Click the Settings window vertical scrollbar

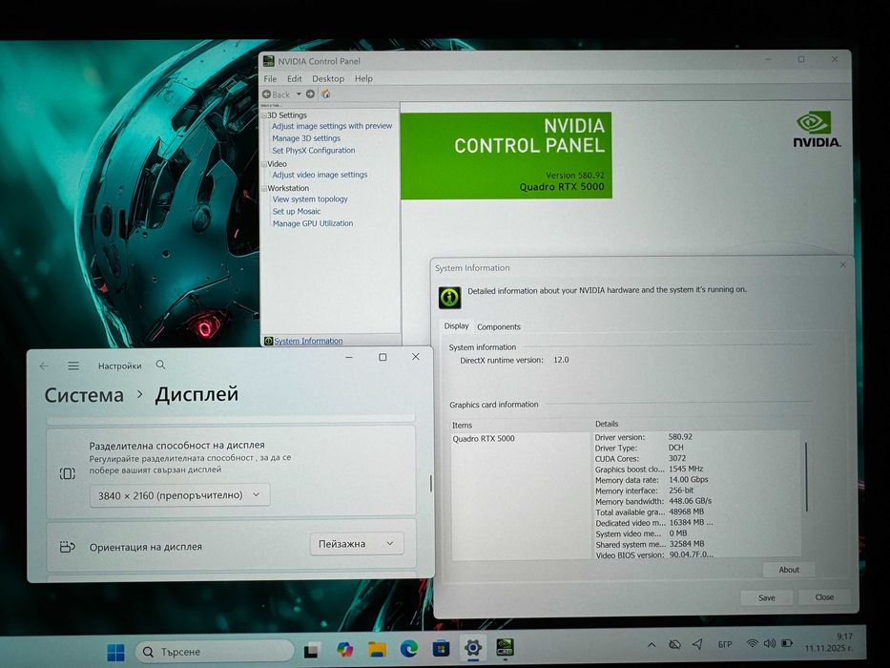[431, 484]
